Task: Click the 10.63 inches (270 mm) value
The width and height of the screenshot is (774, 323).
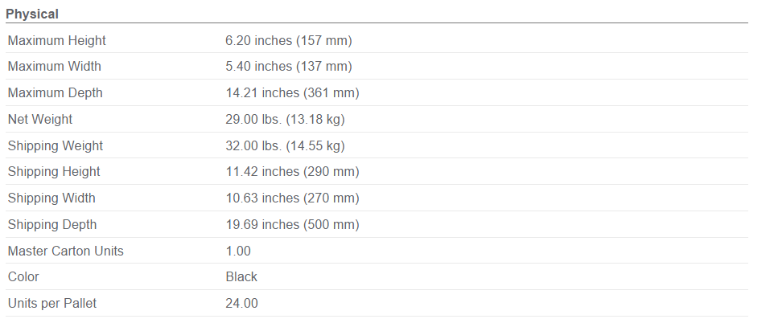Action: pos(292,198)
